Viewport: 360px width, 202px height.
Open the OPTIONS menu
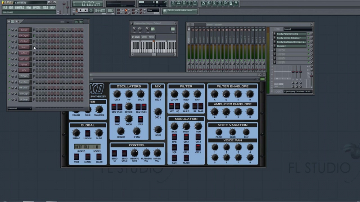click(x=37, y=8)
